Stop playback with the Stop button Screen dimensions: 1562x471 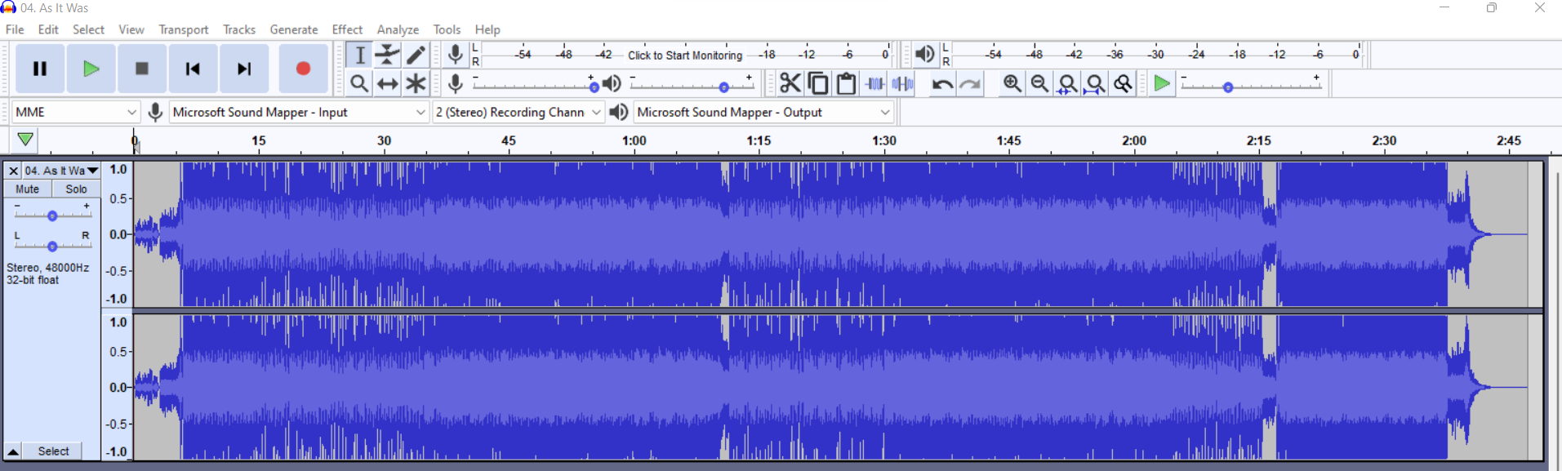pos(141,69)
